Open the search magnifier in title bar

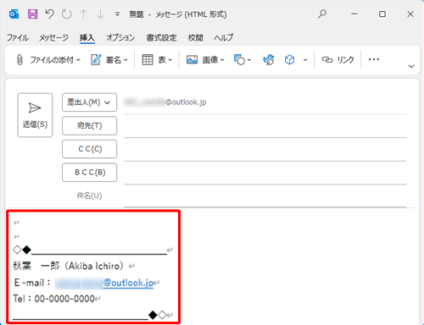pos(322,14)
